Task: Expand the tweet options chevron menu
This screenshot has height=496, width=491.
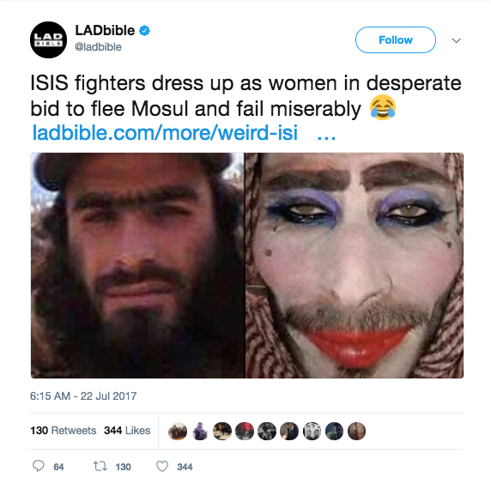Action: pyautogui.click(x=456, y=40)
